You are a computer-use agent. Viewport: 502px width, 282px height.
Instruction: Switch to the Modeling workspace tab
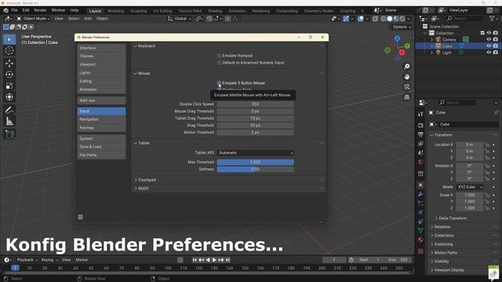[x=115, y=11]
